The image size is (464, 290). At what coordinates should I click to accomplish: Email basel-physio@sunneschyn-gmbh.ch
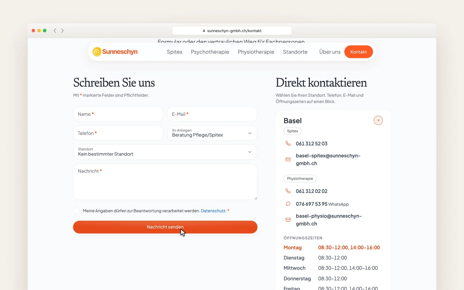tap(329, 220)
